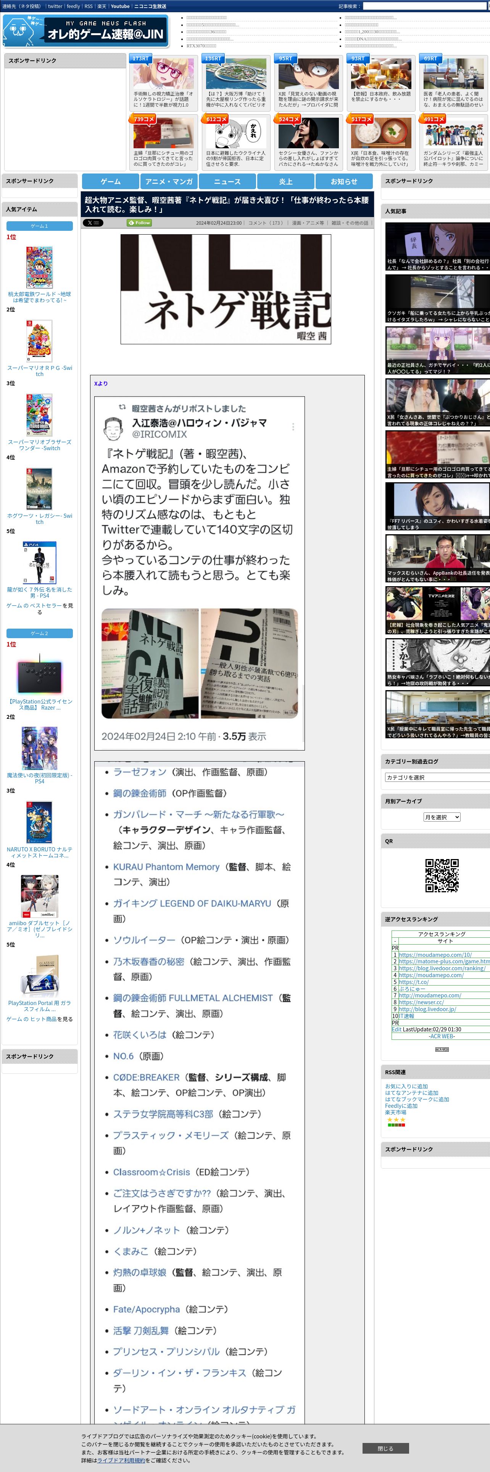Open the スーパーマリオRPG product image

[x=39, y=341]
